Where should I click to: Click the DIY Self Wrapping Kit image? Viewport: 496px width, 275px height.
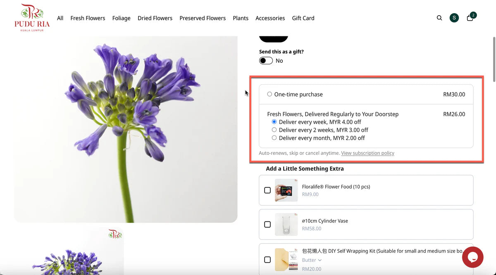286,259
